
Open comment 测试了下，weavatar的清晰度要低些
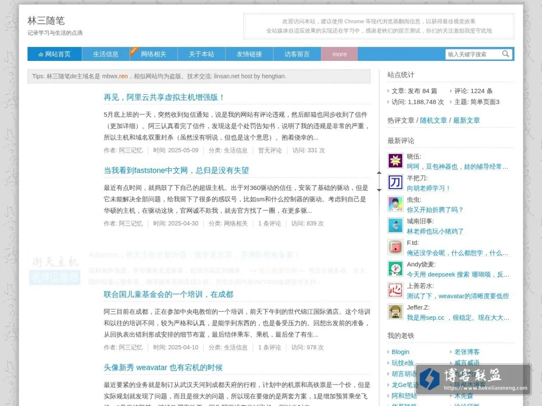pyautogui.click(x=458, y=296)
